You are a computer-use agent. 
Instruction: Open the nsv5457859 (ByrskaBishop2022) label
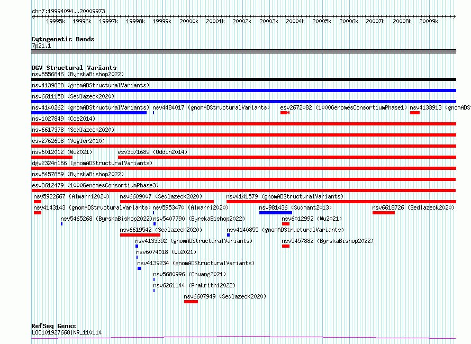point(78,174)
